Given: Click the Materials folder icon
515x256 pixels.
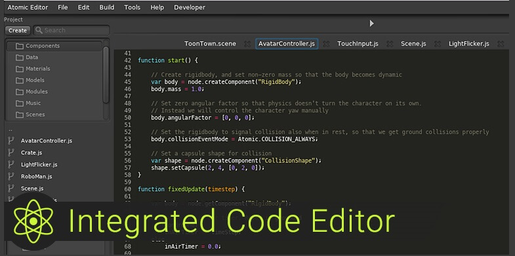Looking at the screenshot, I should (x=20, y=69).
